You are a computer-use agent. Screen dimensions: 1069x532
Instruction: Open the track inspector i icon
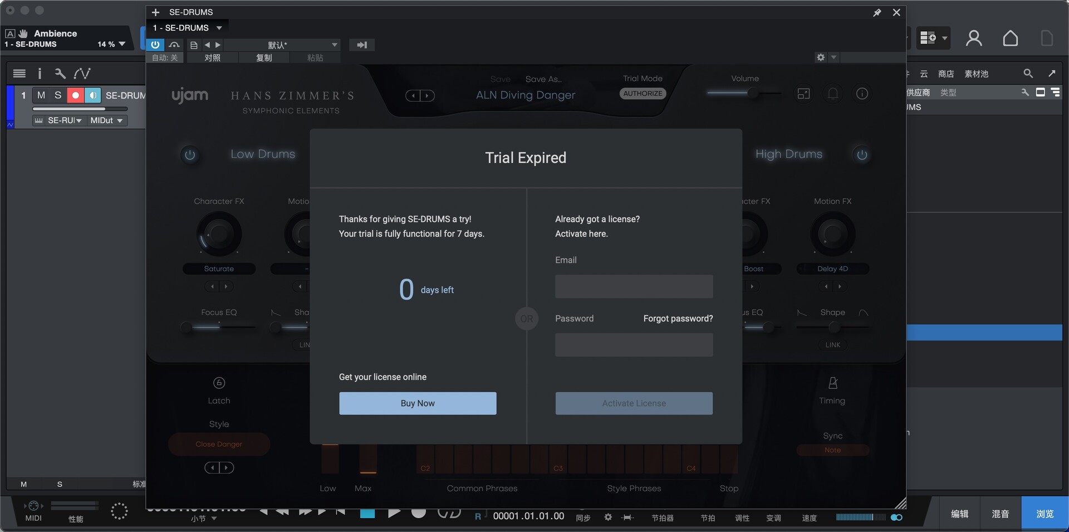pyautogui.click(x=40, y=73)
